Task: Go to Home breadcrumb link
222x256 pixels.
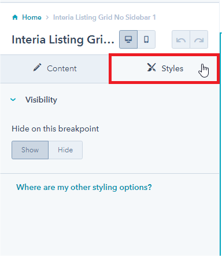Action: coord(32,17)
